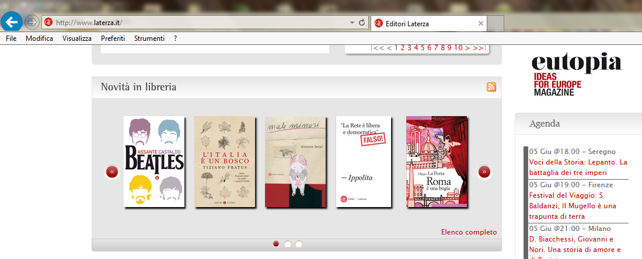Open the Preferiti menu
642x259 pixels.
(x=113, y=38)
